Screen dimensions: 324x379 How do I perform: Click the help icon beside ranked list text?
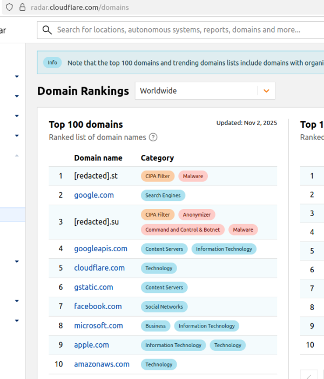click(153, 138)
